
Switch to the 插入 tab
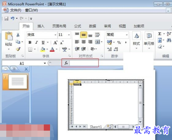pyautogui.click(x=41, y=26)
